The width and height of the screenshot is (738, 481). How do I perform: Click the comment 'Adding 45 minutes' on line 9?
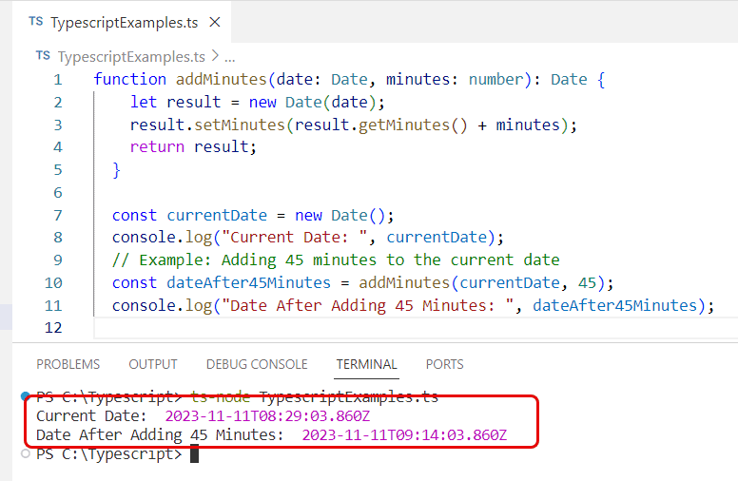[299, 260]
